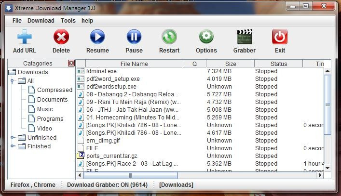Select Compressed in the category tree

pos(55,90)
